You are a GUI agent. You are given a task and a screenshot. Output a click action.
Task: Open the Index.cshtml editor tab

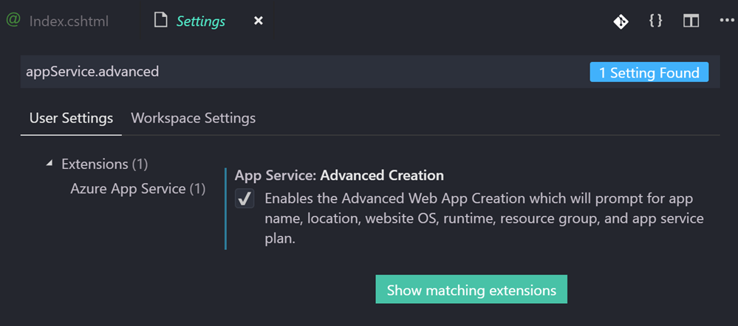click(x=69, y=21)
